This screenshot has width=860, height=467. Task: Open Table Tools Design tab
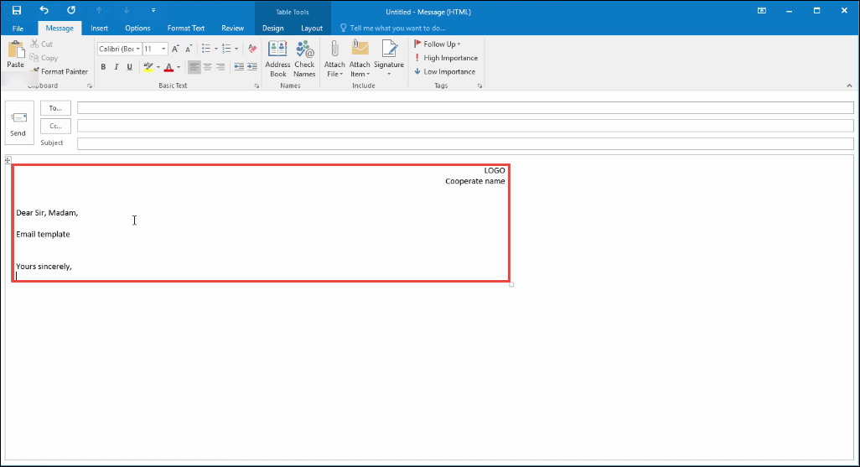click(x=272, y=28)
